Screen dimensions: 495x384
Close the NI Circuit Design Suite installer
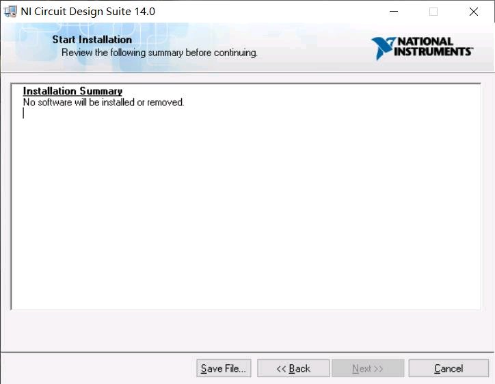474,12
